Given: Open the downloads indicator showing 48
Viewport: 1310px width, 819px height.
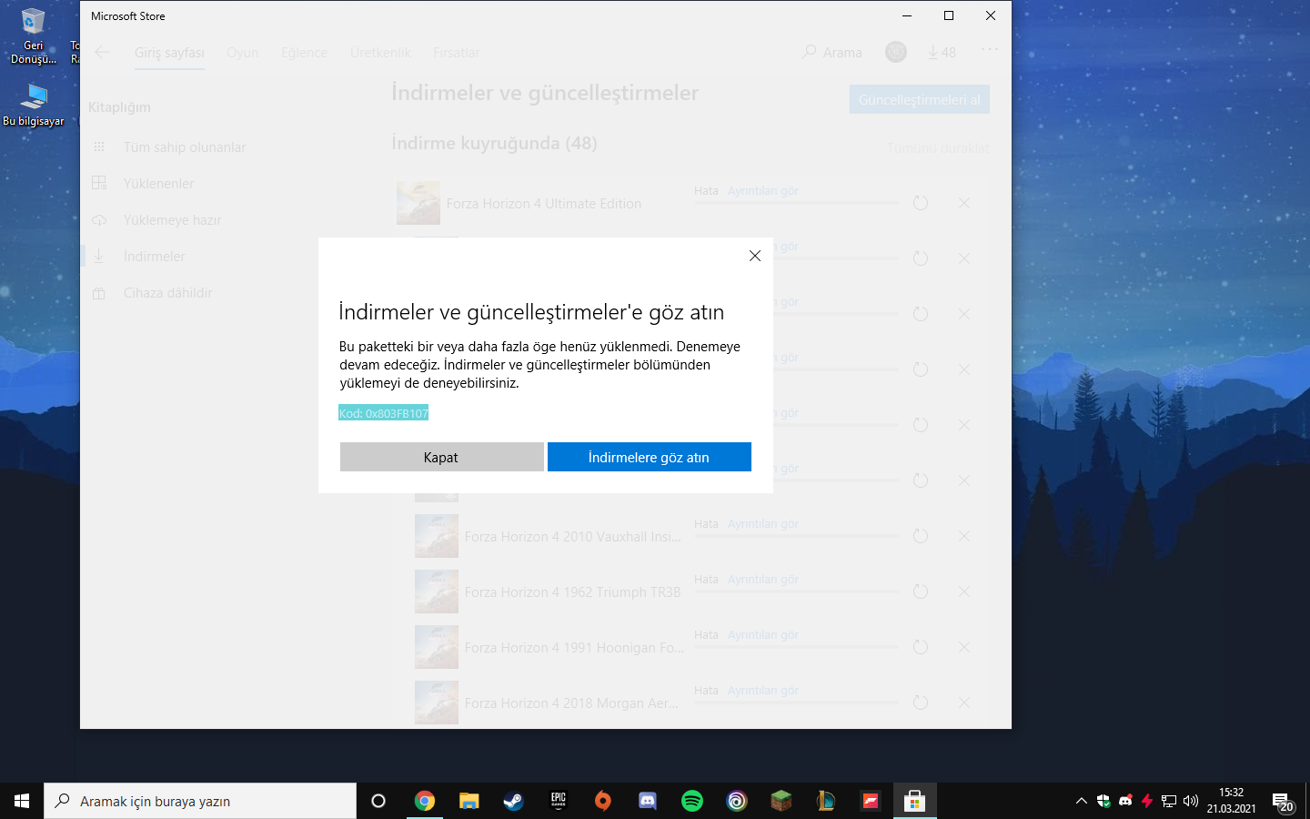Looking at the screenshot, I should point(942,52).
